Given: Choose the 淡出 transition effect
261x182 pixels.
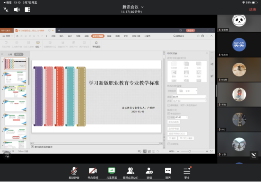Looking at the screenshot, I should [186, 65].
